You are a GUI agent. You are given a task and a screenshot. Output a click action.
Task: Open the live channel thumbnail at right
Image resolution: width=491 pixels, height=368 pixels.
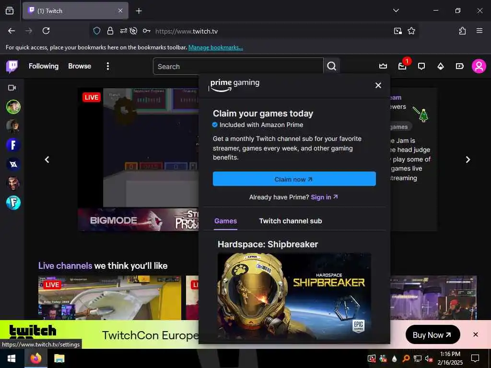click(433, 298)
